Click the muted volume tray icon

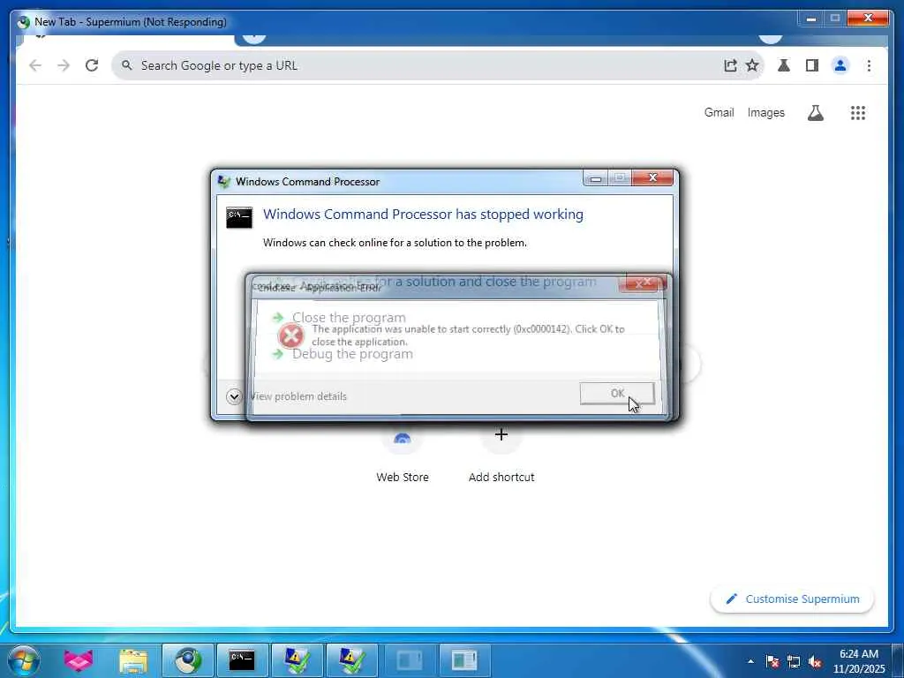(815, 661)
